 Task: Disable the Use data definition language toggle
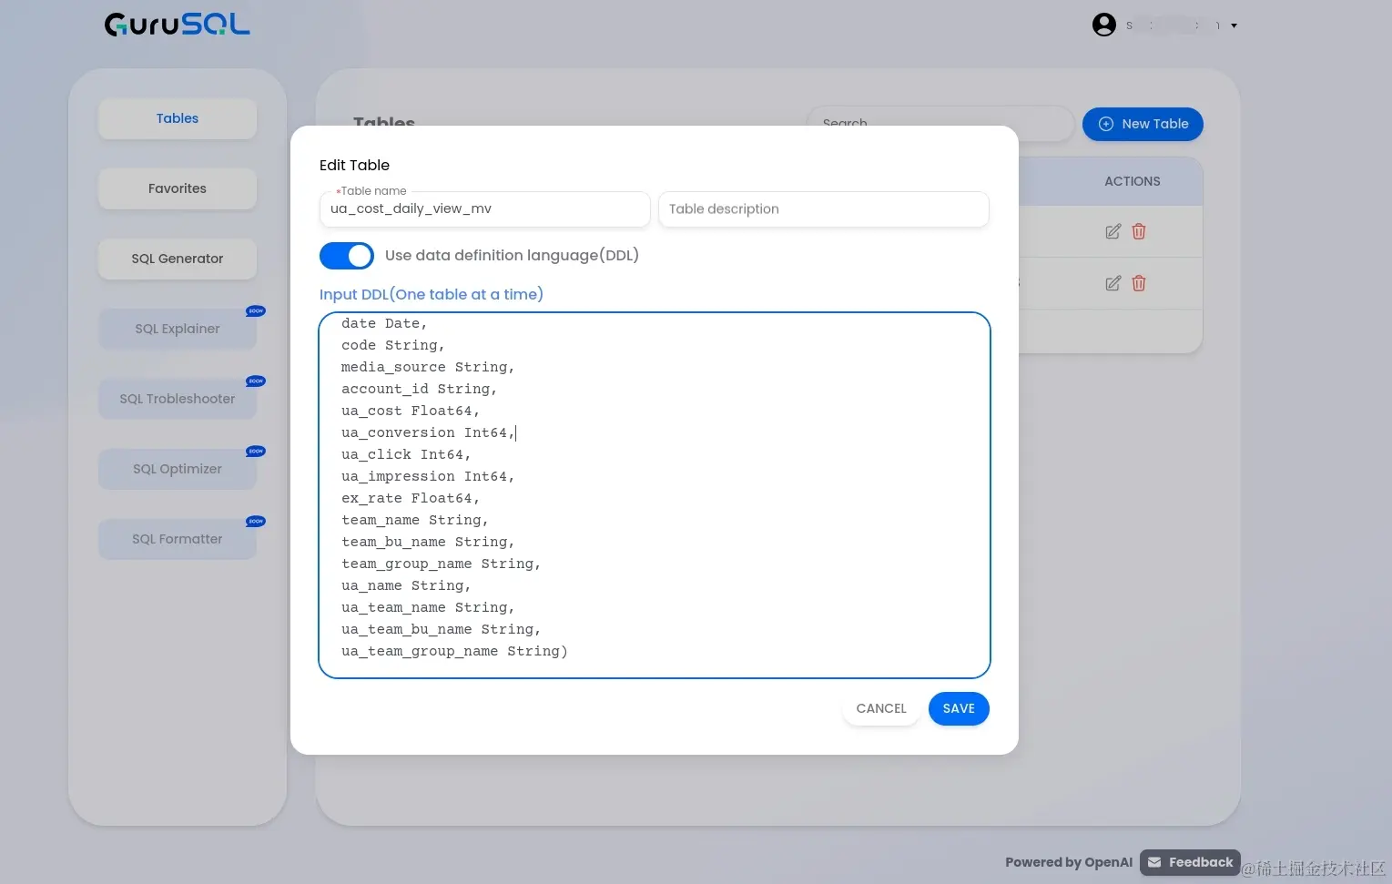(346, 256)
